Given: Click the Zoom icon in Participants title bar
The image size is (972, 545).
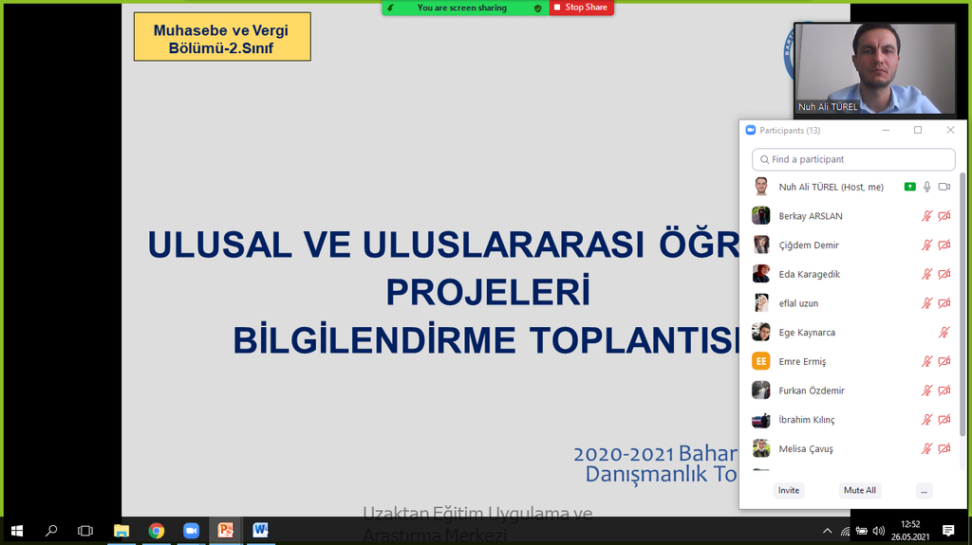Looking at the screenshot, I should tap(751, 130).
